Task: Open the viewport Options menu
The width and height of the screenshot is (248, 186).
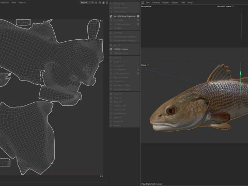Action: [175, 3]
